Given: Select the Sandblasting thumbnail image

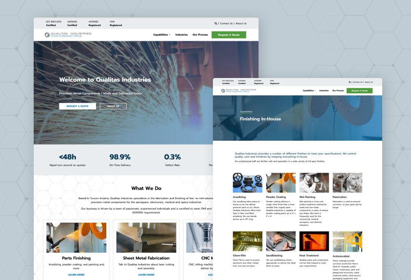Looking at the screenshot, I should [281, 241].
